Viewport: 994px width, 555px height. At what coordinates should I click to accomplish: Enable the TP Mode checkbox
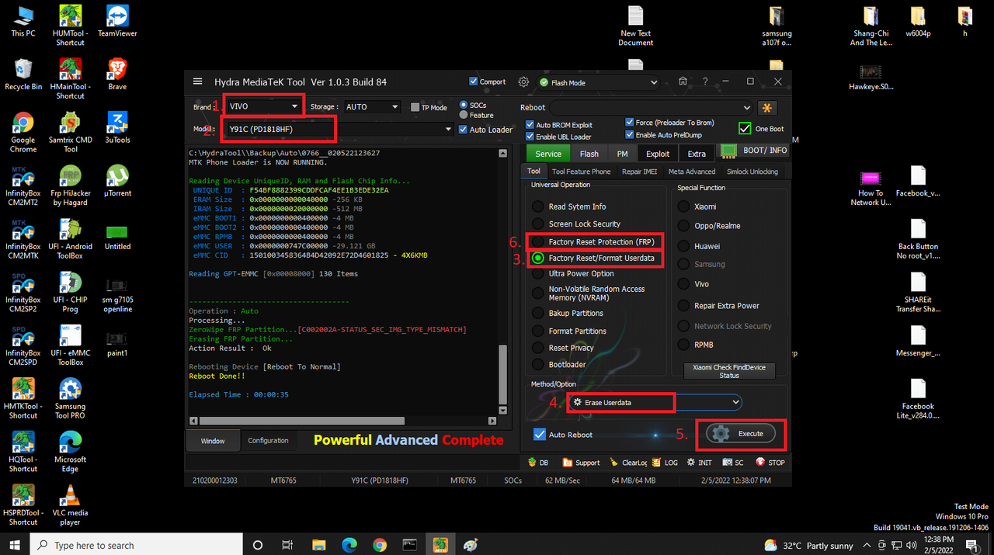429,107
